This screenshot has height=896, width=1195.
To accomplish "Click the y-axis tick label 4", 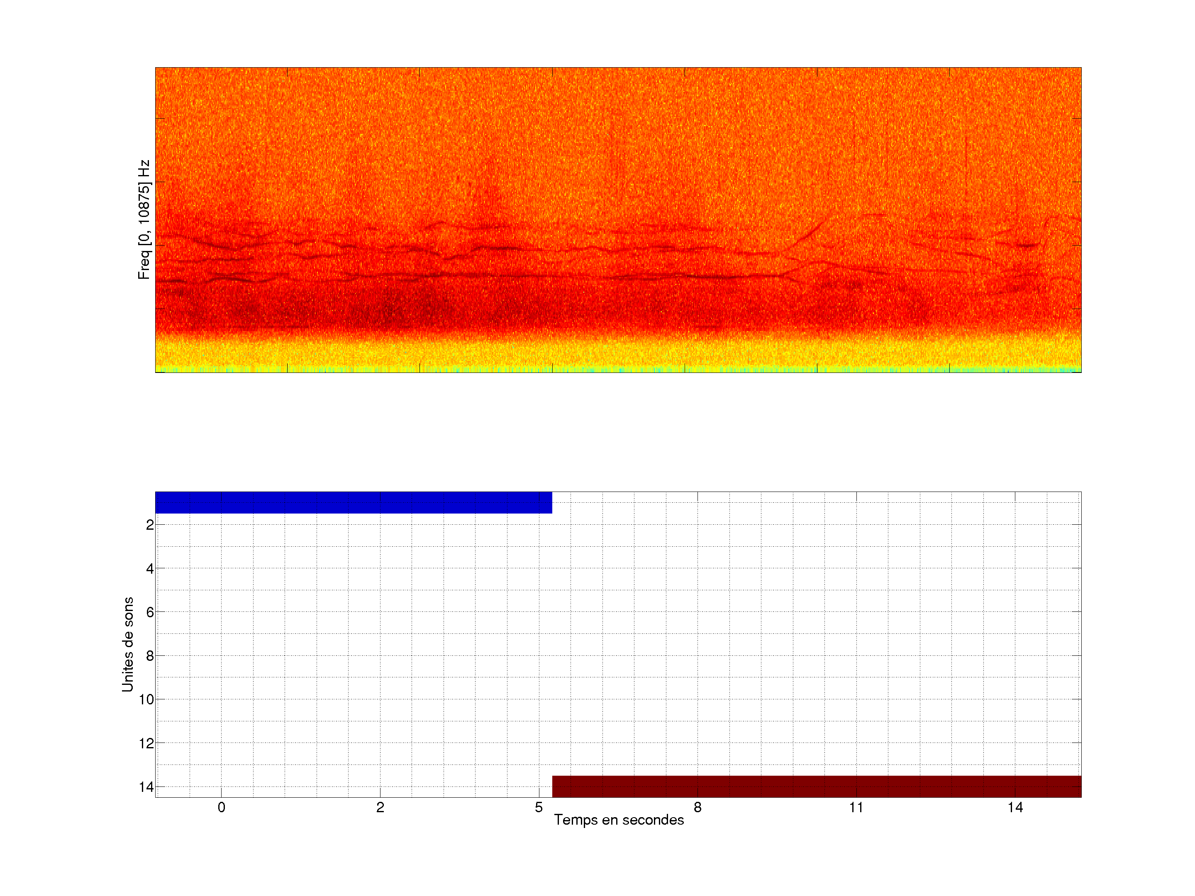I will pyautogui.click(x=150, y=568).
